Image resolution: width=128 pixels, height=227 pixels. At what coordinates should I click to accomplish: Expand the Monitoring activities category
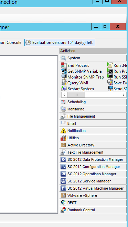point(93,109)
